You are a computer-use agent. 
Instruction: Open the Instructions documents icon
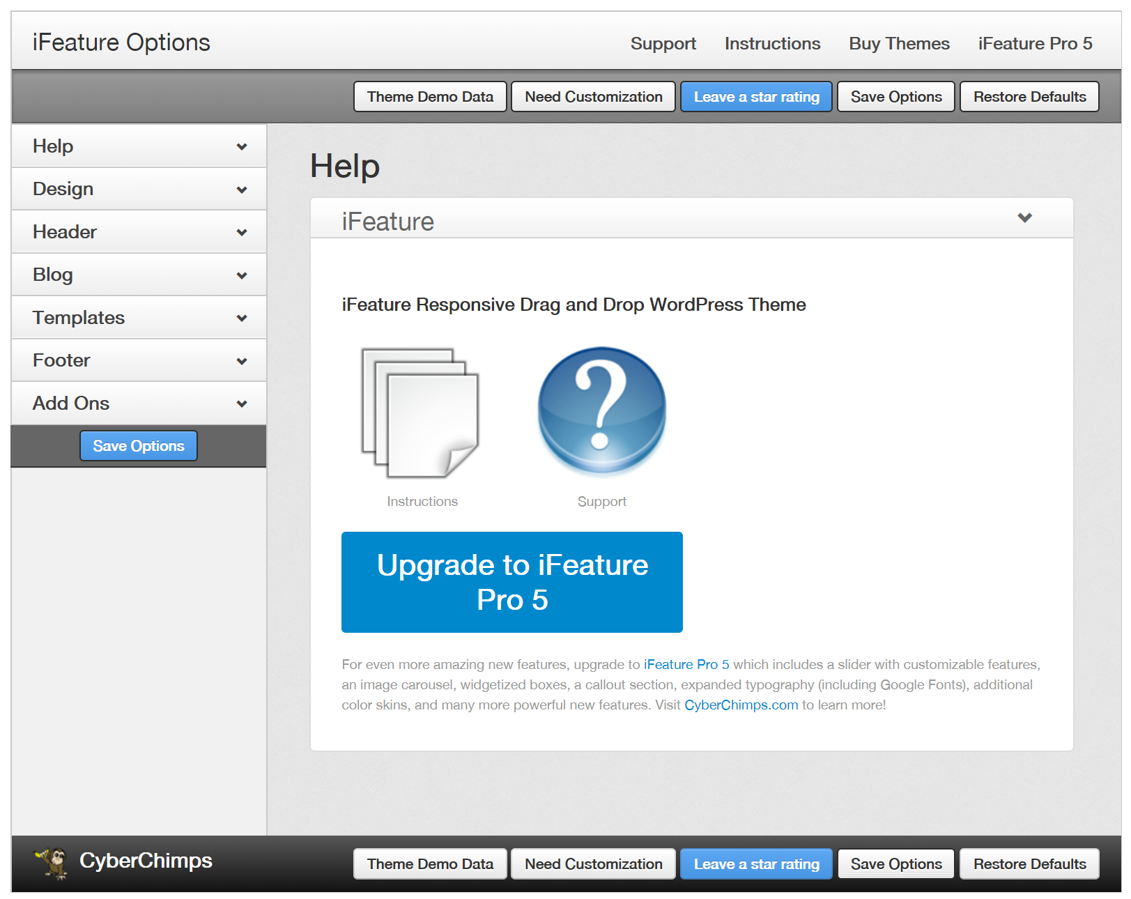coord(420,413)
